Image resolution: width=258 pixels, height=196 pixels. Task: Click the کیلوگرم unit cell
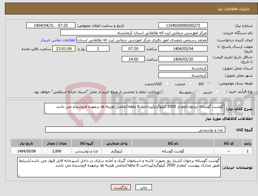click(117, 151)
